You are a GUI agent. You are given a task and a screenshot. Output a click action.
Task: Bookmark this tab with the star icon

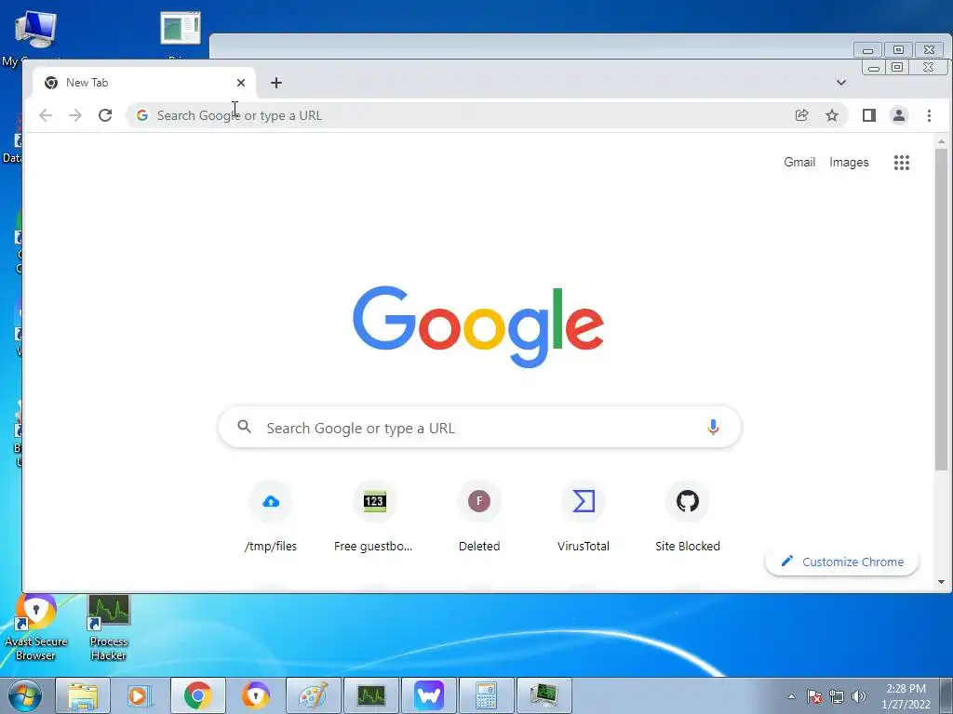[x=832, y=115]
